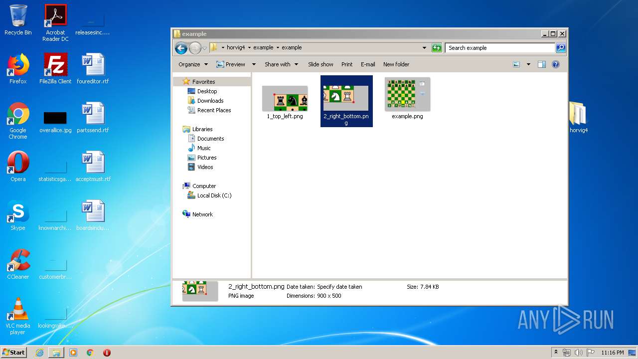Click E-mail in the toolbar
638x359 pixels.
[368, 64]
